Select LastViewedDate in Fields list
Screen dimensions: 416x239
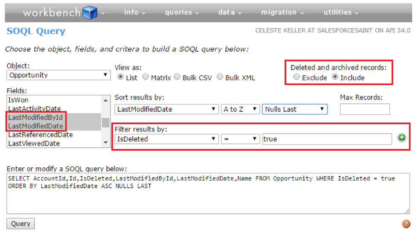(x=34, y=143)
